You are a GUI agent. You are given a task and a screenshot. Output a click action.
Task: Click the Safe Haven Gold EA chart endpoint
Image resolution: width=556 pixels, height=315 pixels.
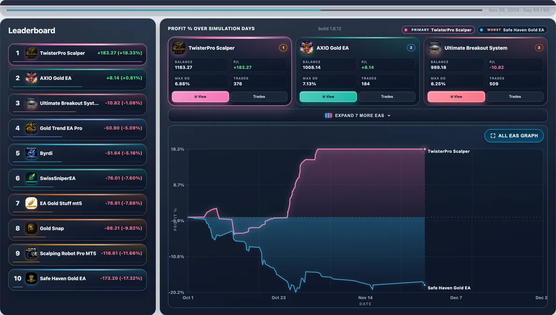tap(424, 285)
